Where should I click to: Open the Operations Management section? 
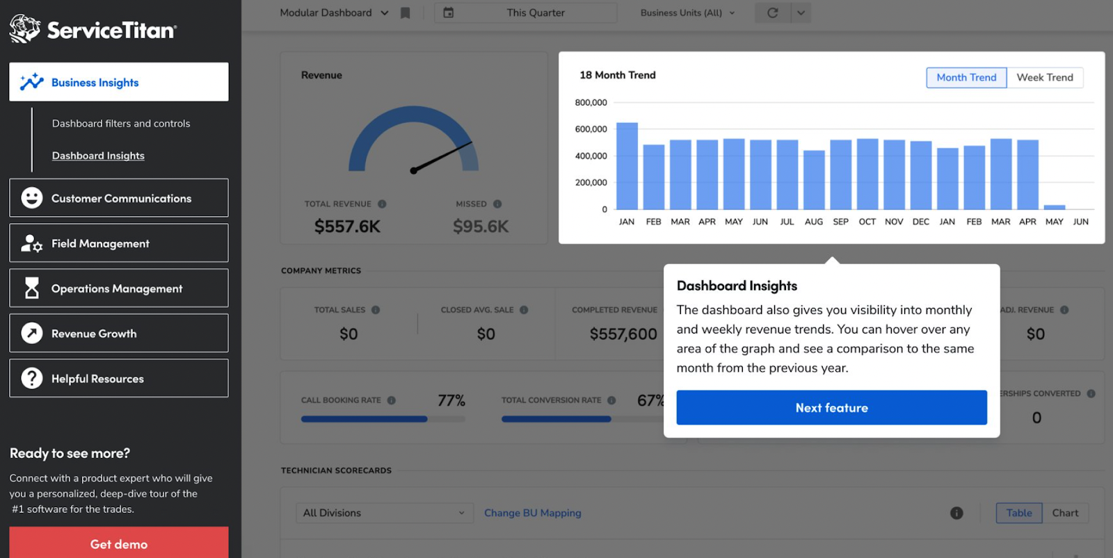(119, 288)
